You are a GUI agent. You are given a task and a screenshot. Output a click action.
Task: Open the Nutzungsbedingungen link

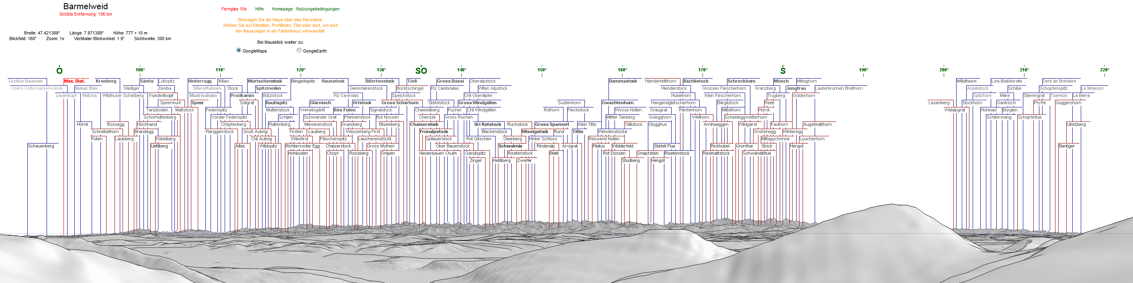[x=318, y=9]
